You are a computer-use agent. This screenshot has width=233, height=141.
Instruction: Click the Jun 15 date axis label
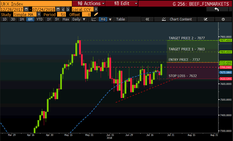(110, 135)
